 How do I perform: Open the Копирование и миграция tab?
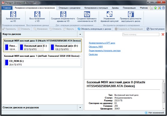[x=96, y=8]
